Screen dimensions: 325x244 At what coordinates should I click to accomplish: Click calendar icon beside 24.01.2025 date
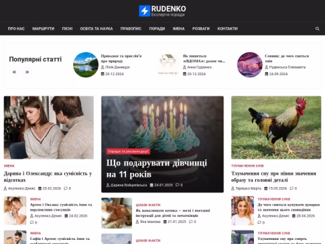[x=152, y=185]
